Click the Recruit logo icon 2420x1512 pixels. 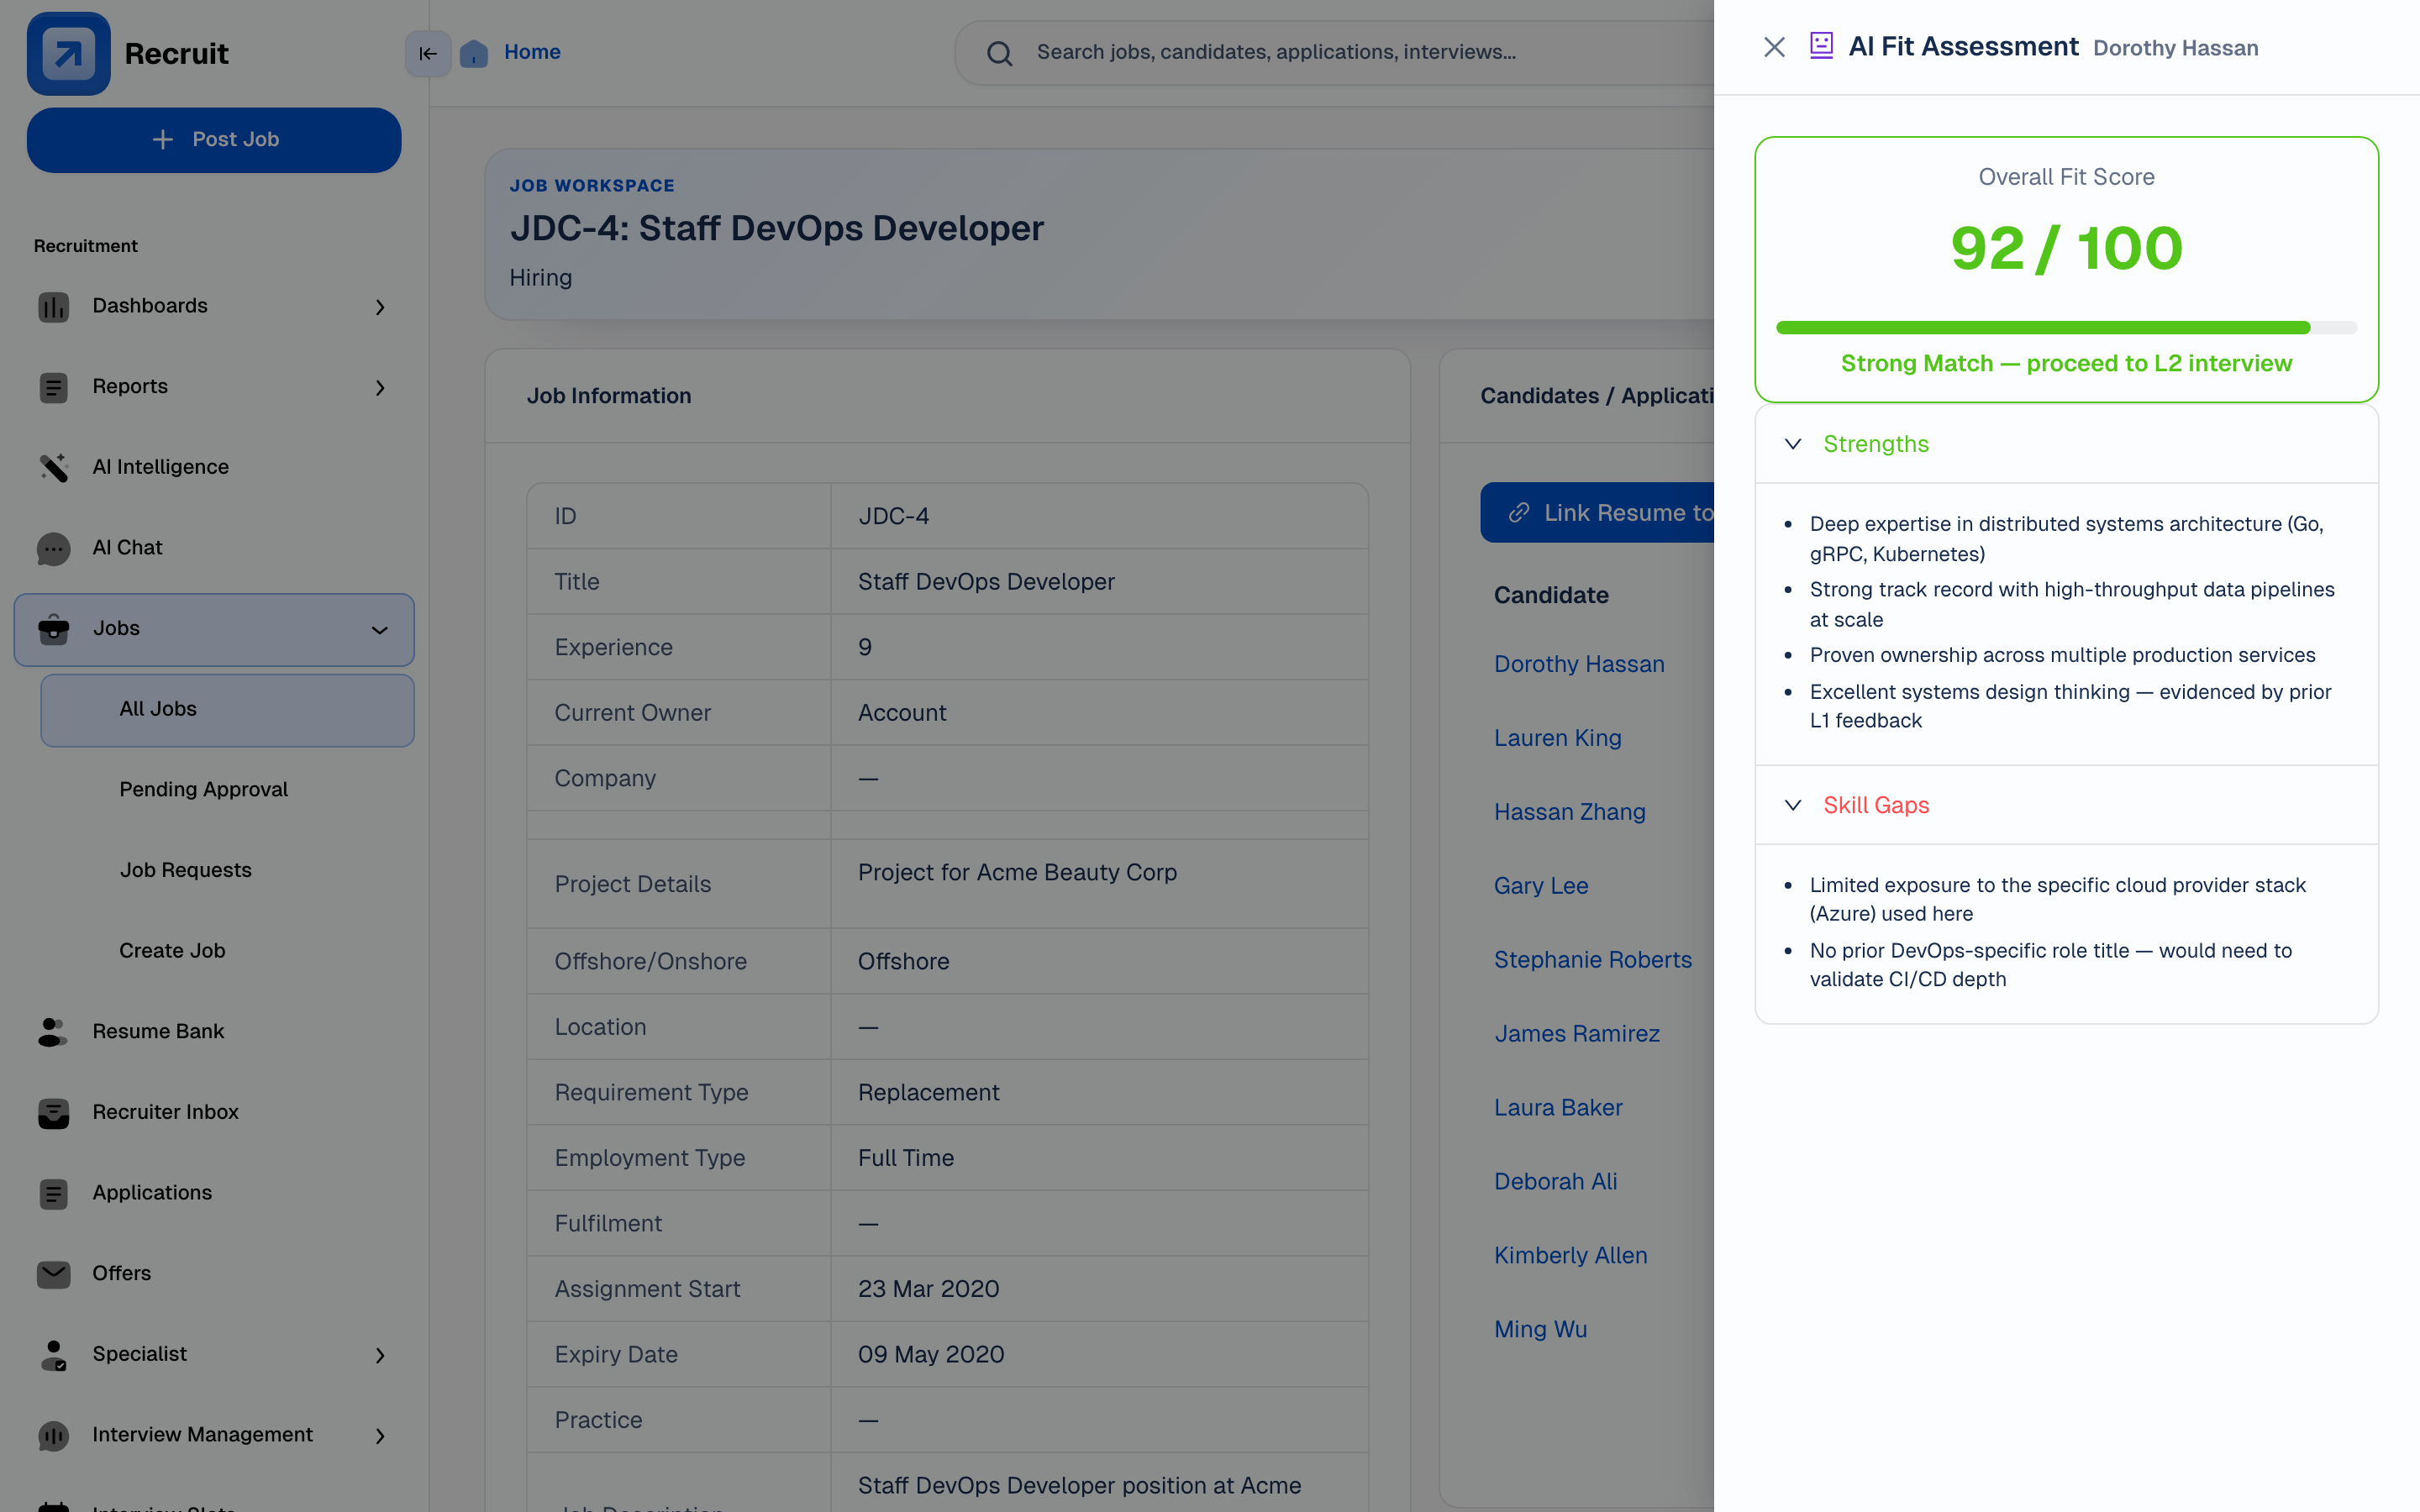coord(68,53)
